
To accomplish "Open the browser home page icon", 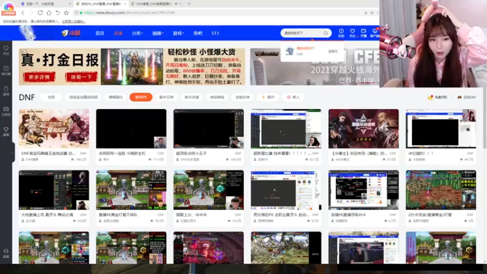I will (49, 13).
